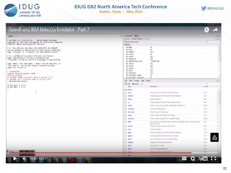Open Adobe Reader from the taskbar
The image size is (231, 173).
pos(72,160)
